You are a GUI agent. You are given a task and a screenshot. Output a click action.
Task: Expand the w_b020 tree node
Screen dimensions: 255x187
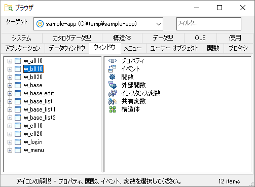pos(10,77)
